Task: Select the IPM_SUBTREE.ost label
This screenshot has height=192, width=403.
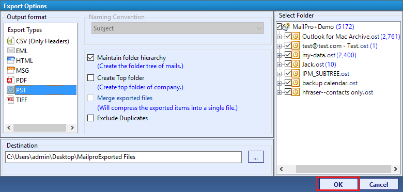Action: [x=326, y=73]
